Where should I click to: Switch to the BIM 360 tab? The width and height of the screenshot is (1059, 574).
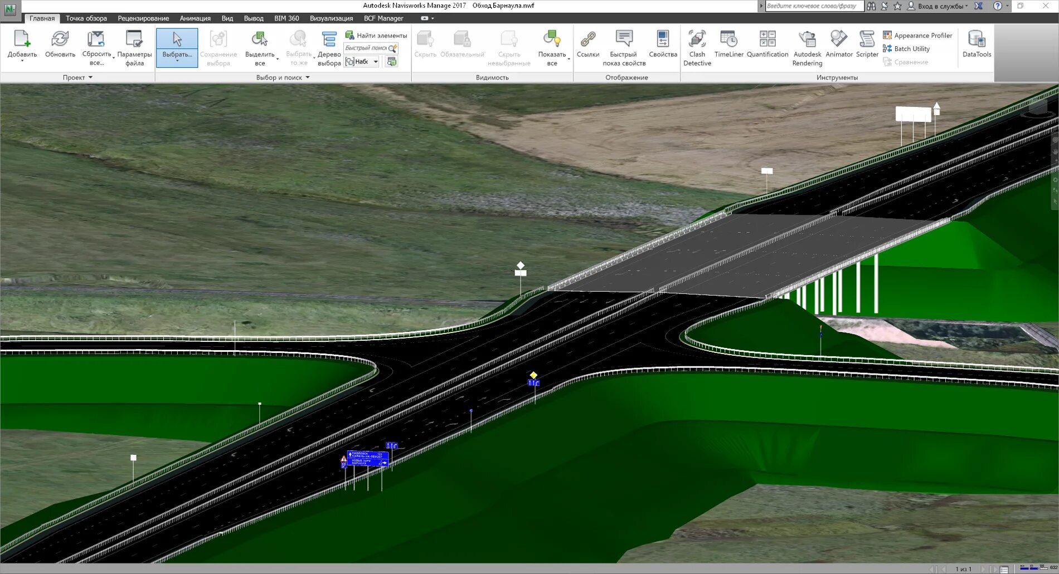tap(286, 18)
